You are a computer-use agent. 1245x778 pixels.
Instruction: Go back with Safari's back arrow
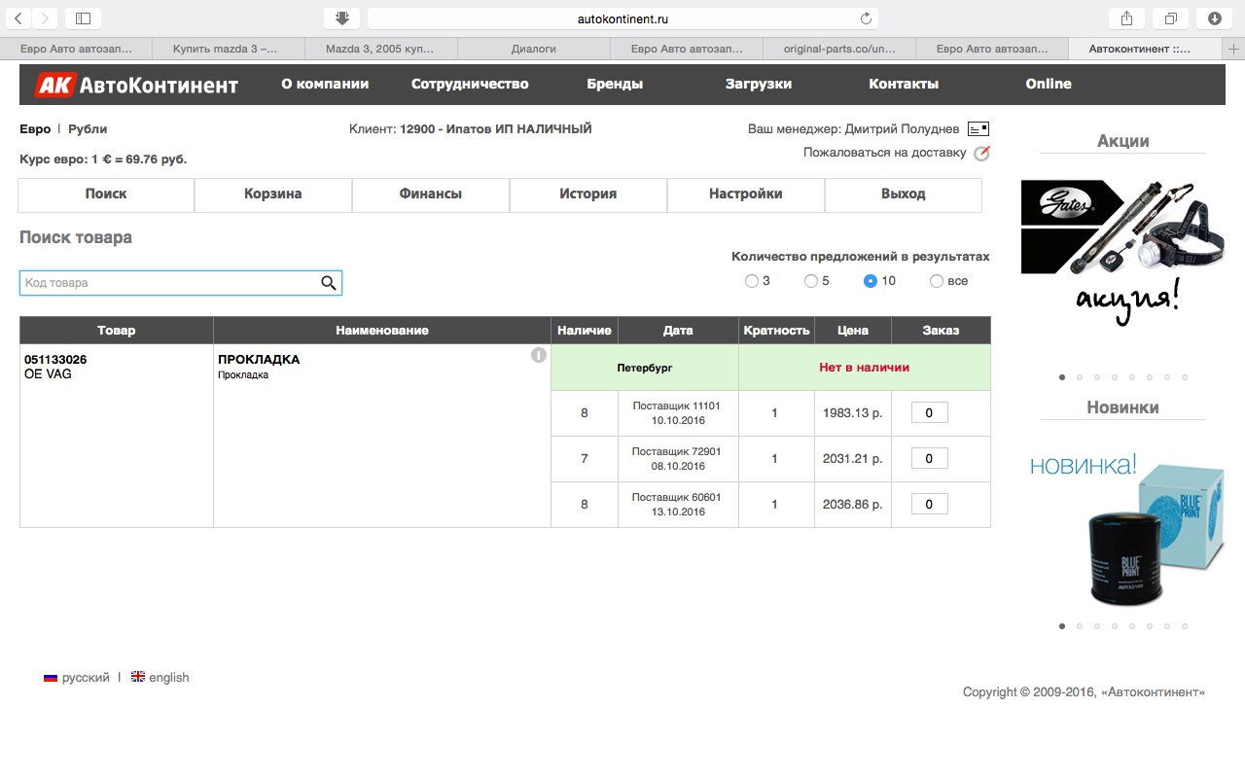19,18
